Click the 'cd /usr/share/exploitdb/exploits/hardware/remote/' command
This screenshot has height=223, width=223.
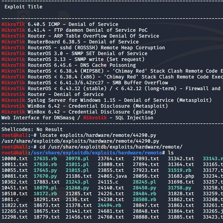pyautogui.click(x=111, y=147)
